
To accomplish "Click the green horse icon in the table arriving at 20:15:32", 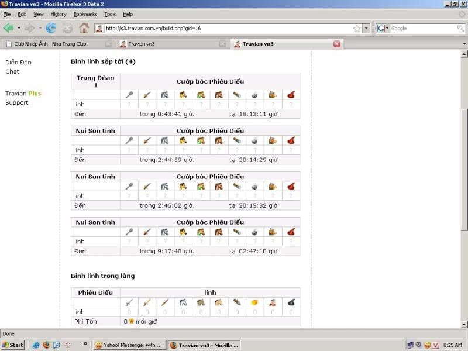I will 201,186.
